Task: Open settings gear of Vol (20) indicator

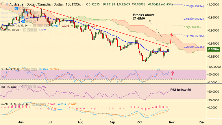Action: pos(20,9)
